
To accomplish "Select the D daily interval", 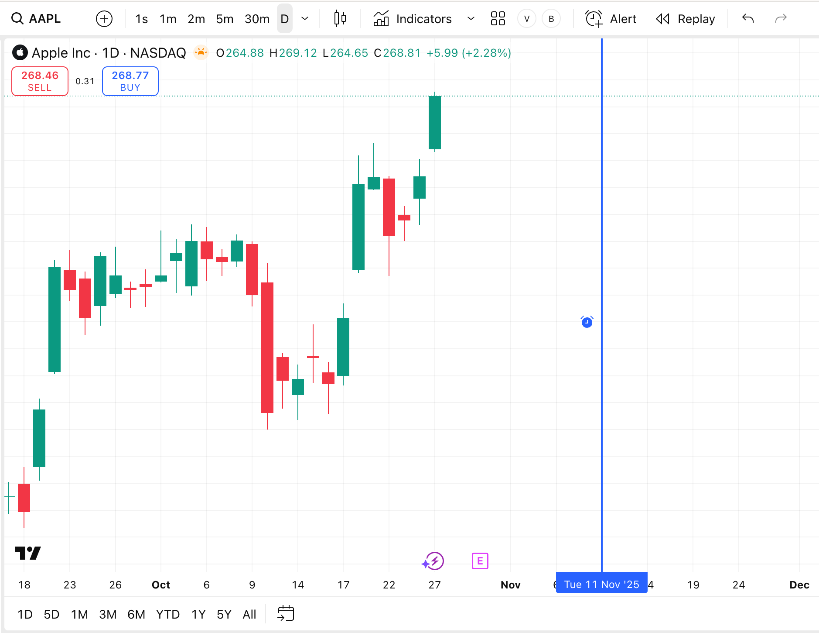I will [285, 19].
